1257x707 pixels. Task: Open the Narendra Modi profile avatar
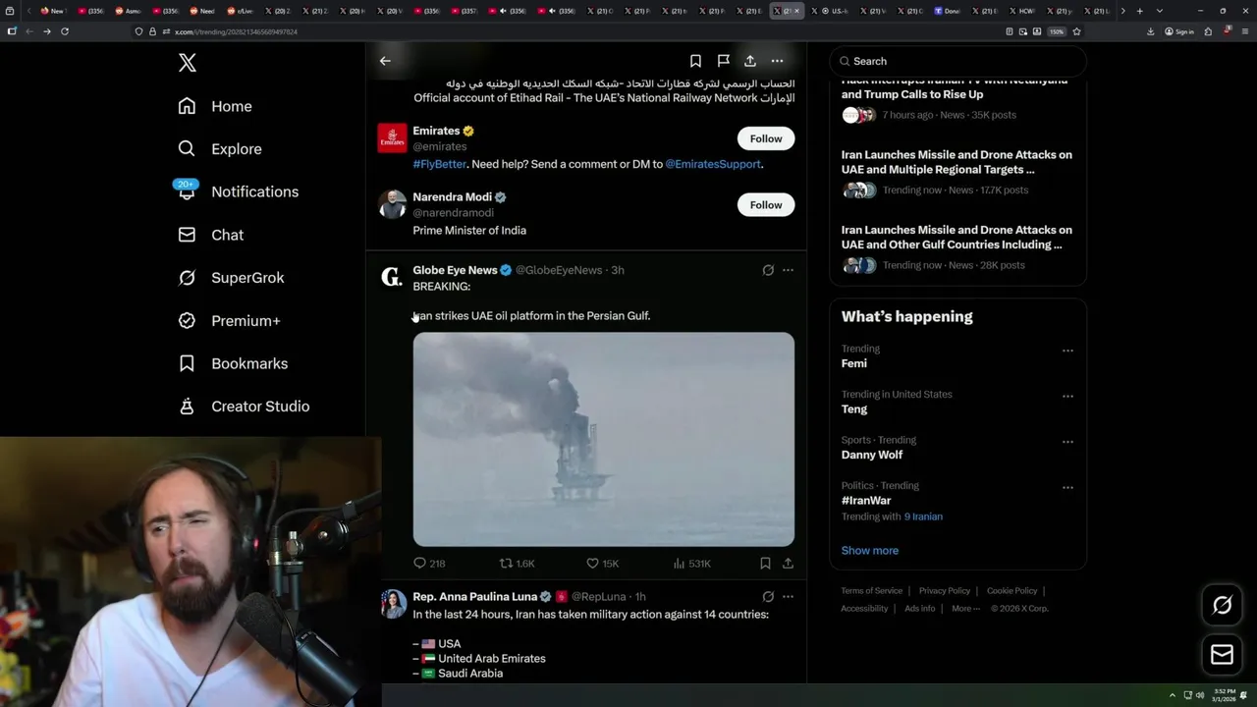[392, 204]
